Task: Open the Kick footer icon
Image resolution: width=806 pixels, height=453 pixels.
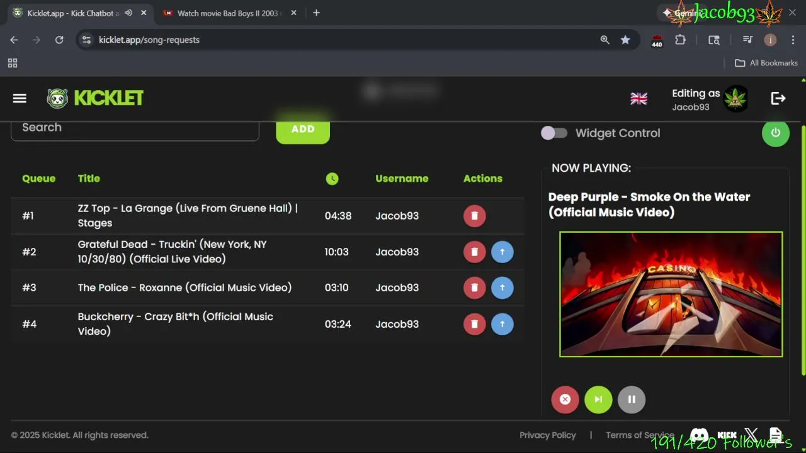Action: pos(727,435)
